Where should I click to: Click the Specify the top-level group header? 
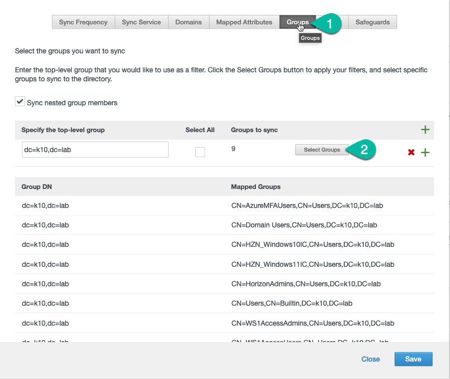tap(63, 130)
